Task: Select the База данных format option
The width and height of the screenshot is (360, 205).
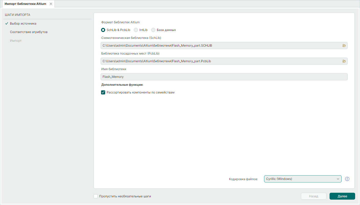Action: (x=153, y=30)
